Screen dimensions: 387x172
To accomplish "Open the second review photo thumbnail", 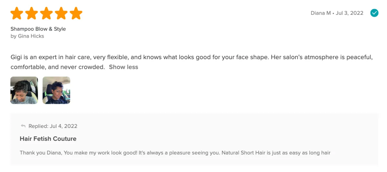I will coord(56,90).
